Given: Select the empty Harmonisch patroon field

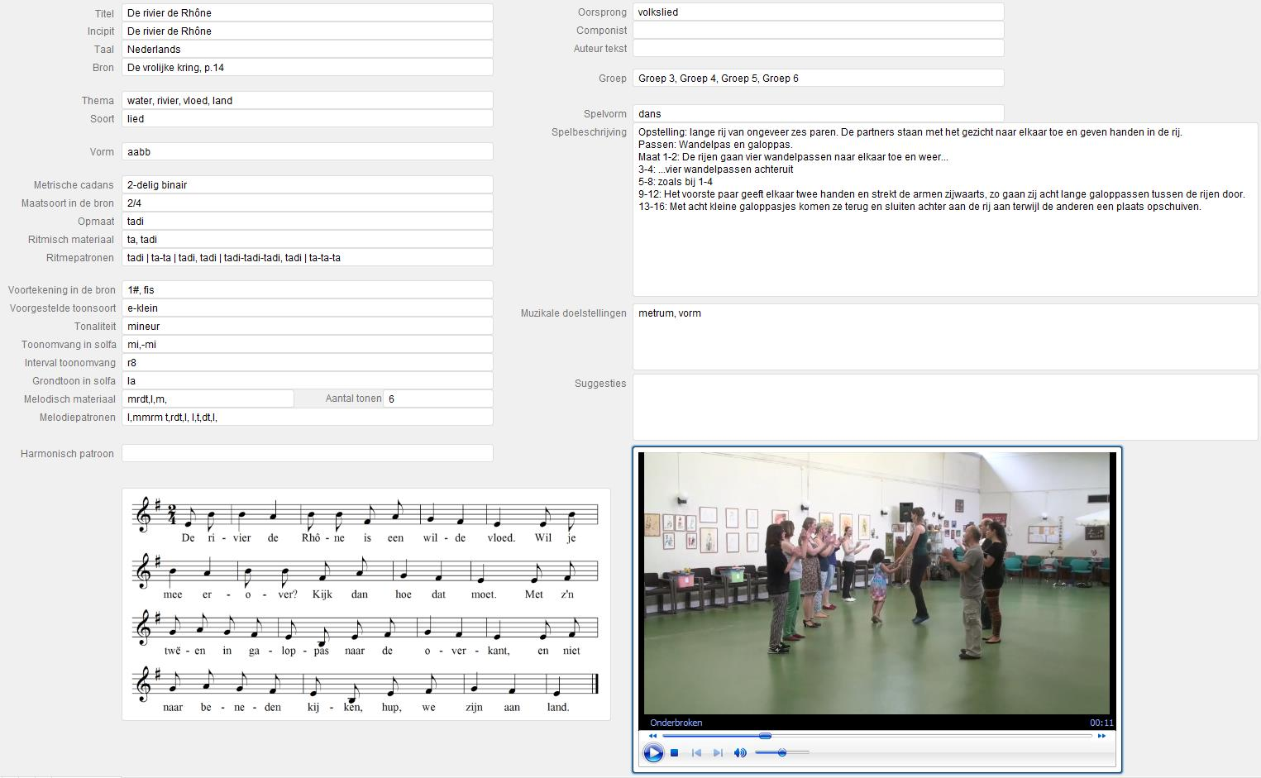Looking at the screenshot, I should click(x=307, y=453).
